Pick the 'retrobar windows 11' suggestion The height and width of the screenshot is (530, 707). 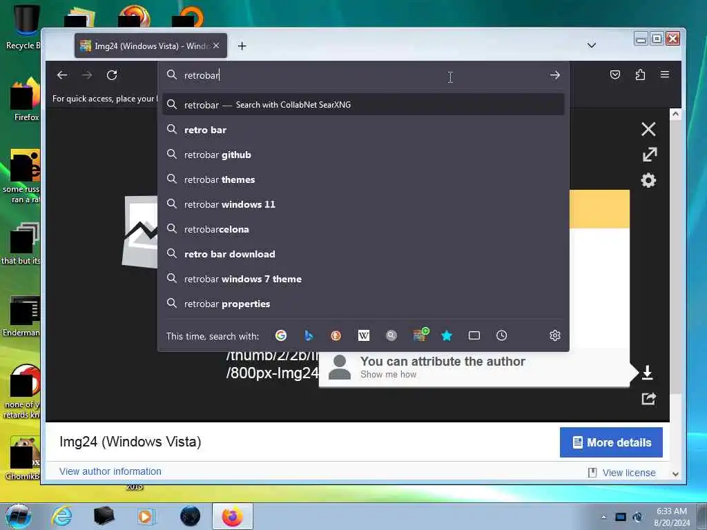click(x=363, y=204)
